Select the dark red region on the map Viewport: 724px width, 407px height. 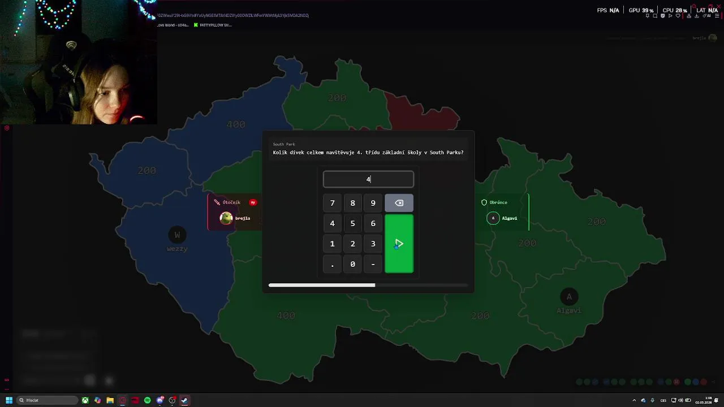click(421, 112)
